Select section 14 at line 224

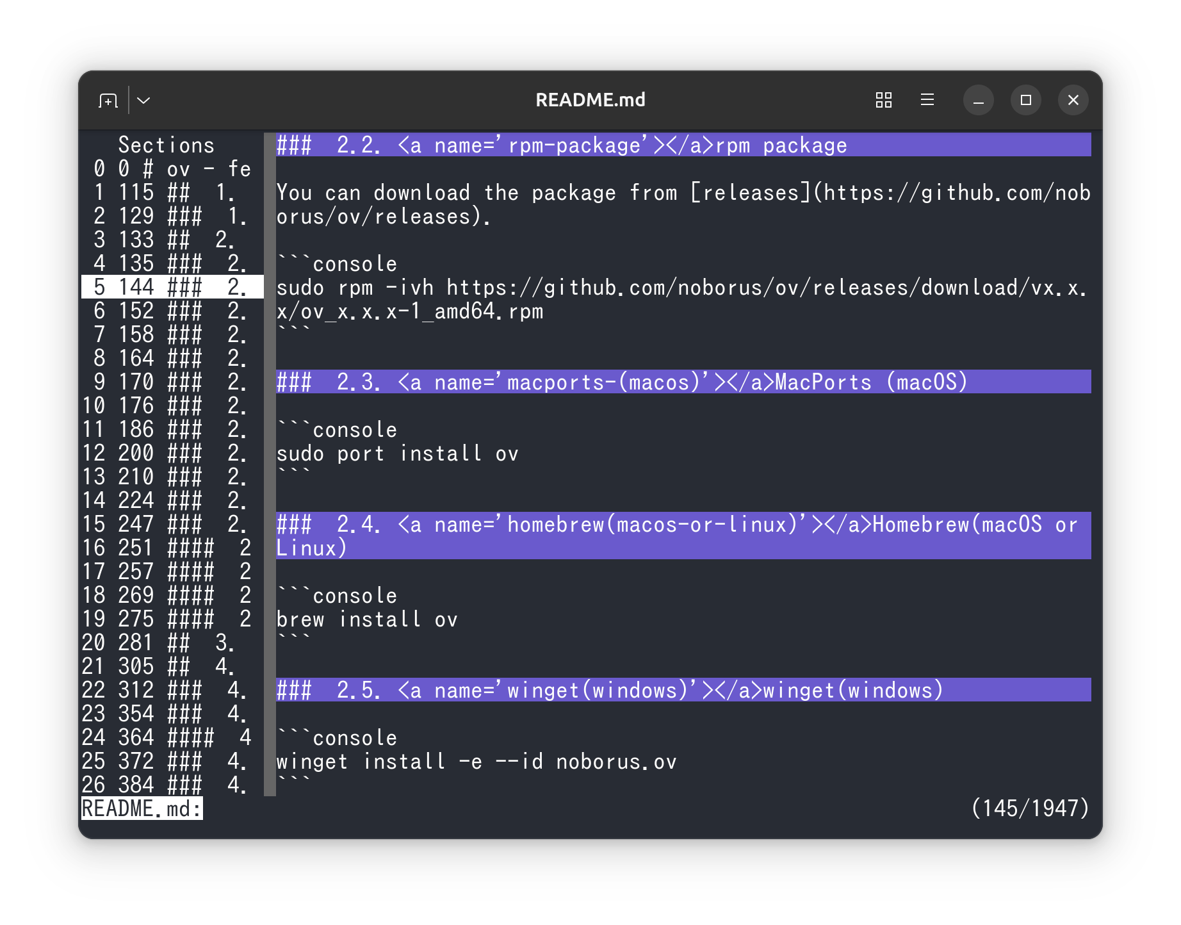point(172,500)
